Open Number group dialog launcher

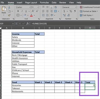(77, 19)
